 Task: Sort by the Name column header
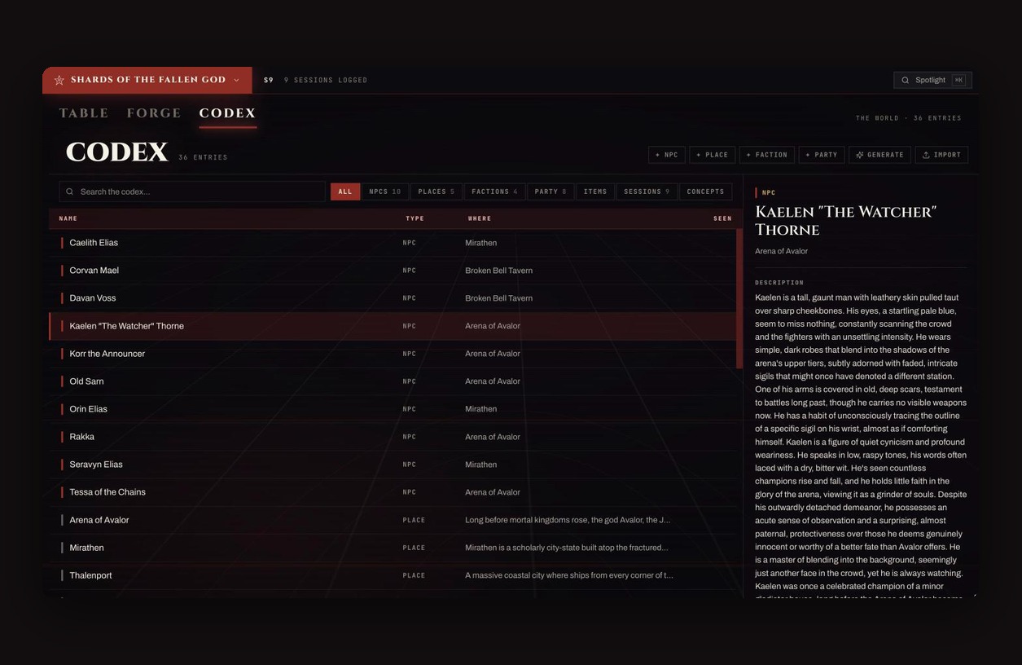pyautogui.click(x=68, y=218)
